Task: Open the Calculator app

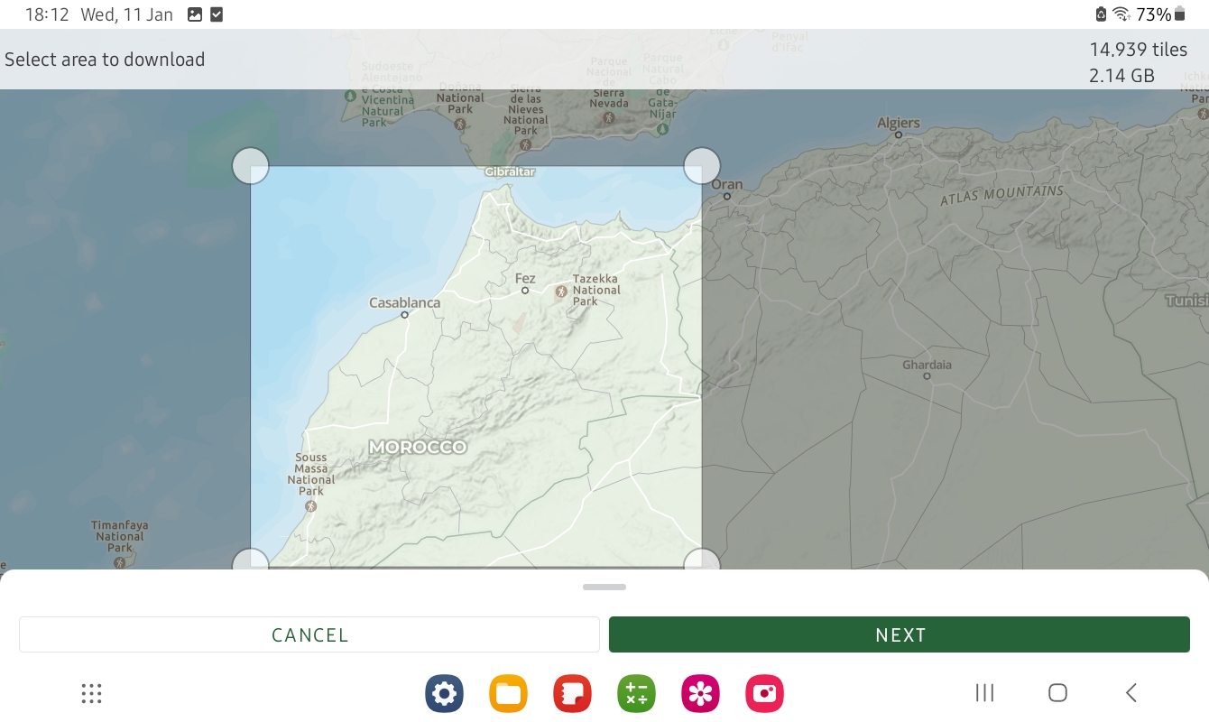Action: tap(636, 693)
